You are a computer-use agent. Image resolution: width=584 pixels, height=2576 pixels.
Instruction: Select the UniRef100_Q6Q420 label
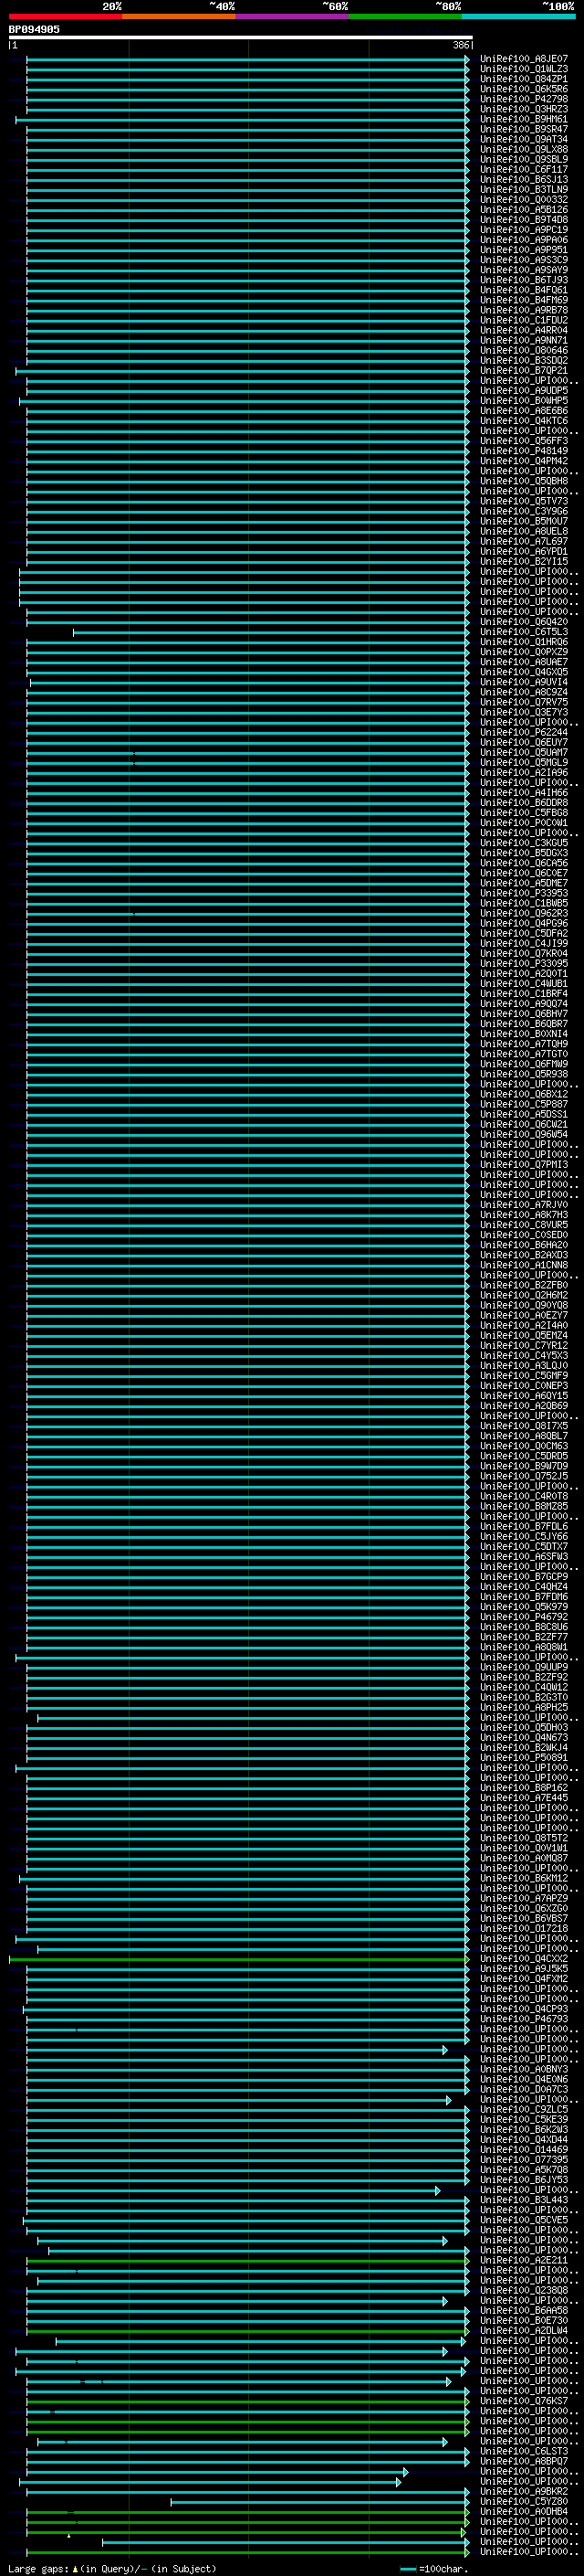[x=523, y=621]
